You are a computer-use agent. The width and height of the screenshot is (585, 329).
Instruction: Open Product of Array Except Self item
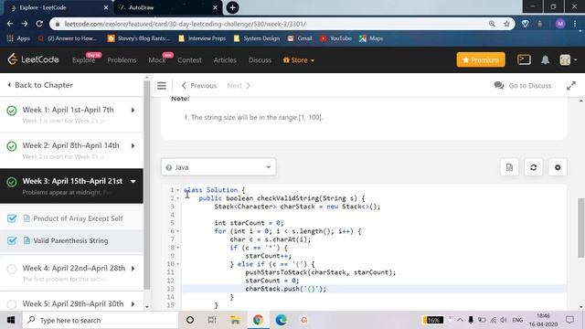pos(78,218)
